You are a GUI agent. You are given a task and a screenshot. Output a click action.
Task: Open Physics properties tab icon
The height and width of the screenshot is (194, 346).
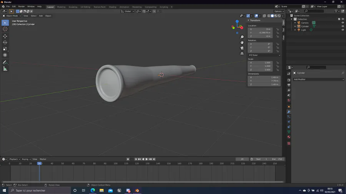click(x=289, y=122)
